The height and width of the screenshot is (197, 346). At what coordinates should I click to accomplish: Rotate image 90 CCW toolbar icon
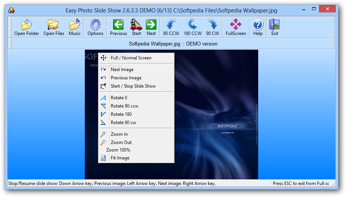tap(171, 24)
